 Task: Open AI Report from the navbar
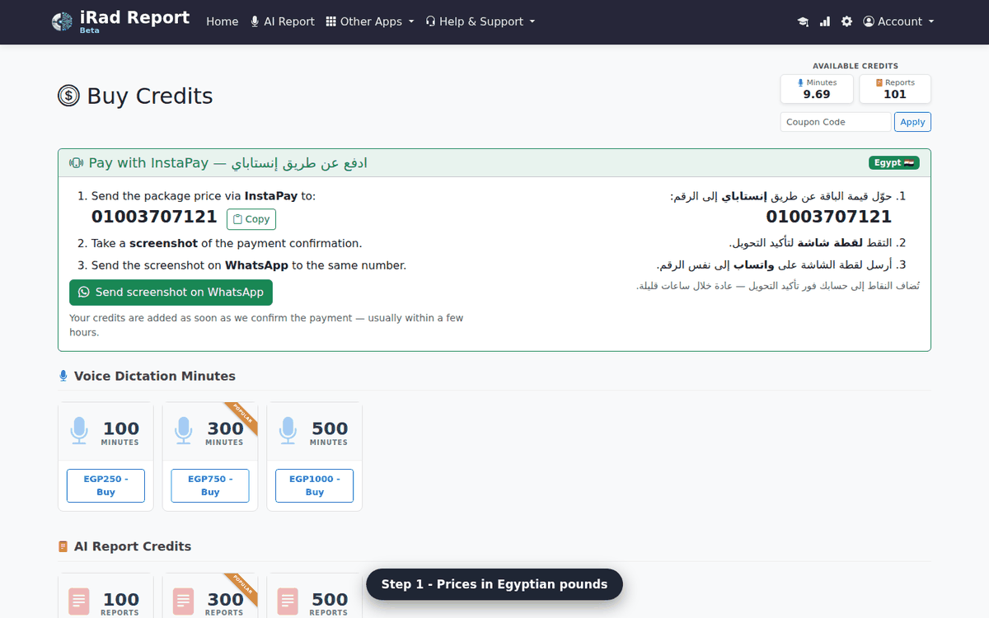tap(283, 21)
